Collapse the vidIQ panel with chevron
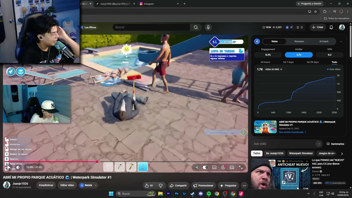This screenshot has height=198, width=352. (x=341, y=42)
